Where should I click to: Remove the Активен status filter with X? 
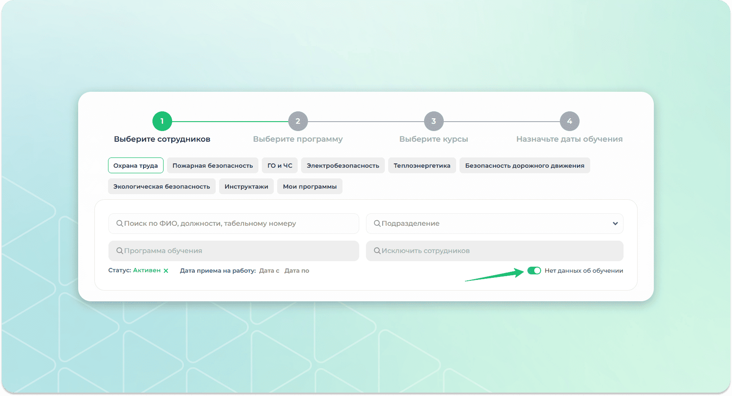166,271
